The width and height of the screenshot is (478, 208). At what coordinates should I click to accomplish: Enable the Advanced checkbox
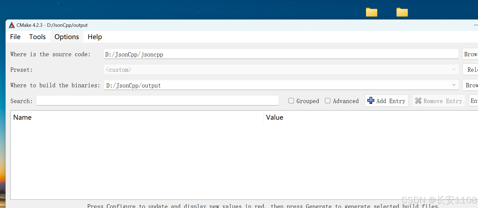point(328,101)
